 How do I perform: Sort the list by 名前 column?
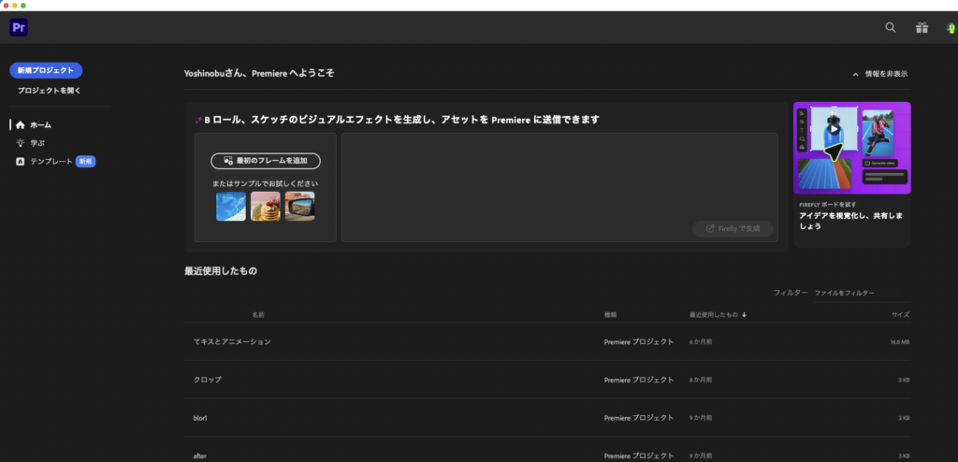(258, 315)
